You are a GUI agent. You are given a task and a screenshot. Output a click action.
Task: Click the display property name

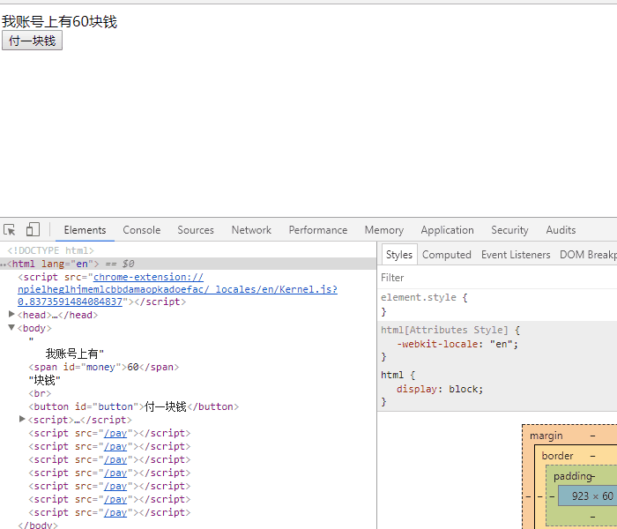click(x=416, y=389)
